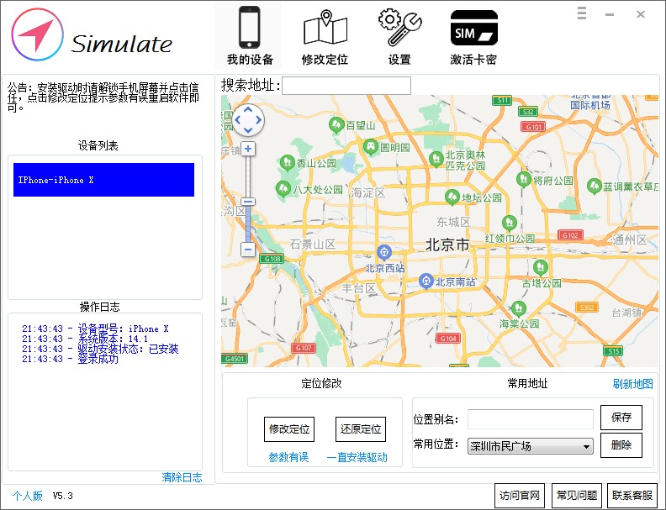This screenshot has height=510, width=666.
Task: Select iPhone X in the device list
Action: (103, 180)
